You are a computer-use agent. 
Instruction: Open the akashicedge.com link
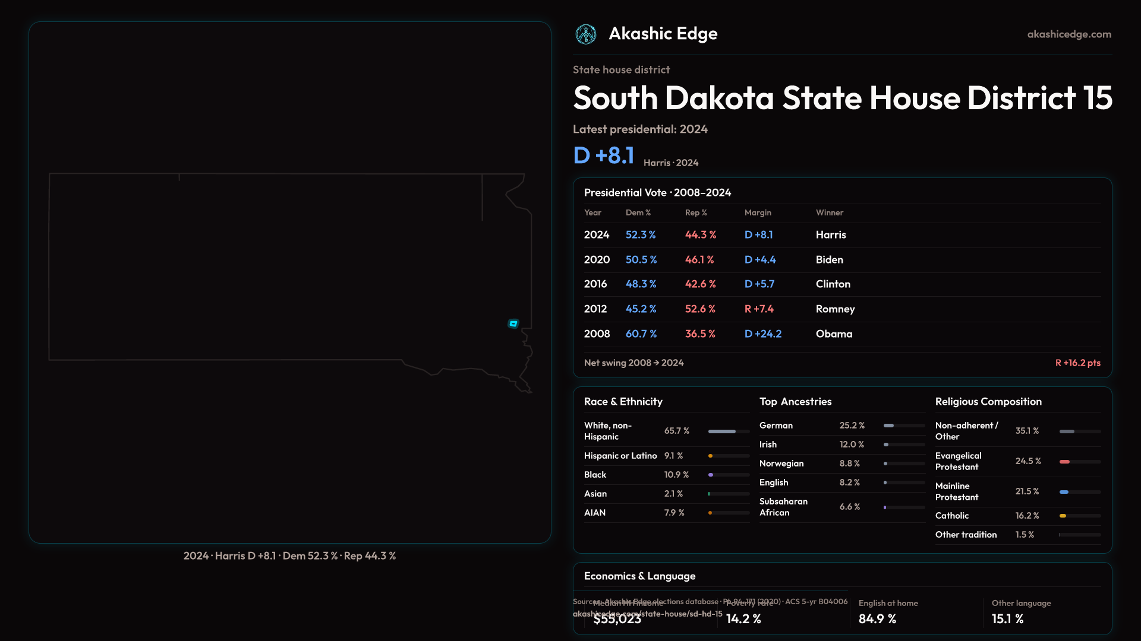(x=1068, y=34)
